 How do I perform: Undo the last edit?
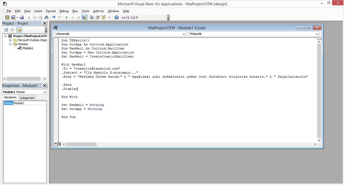54,17
